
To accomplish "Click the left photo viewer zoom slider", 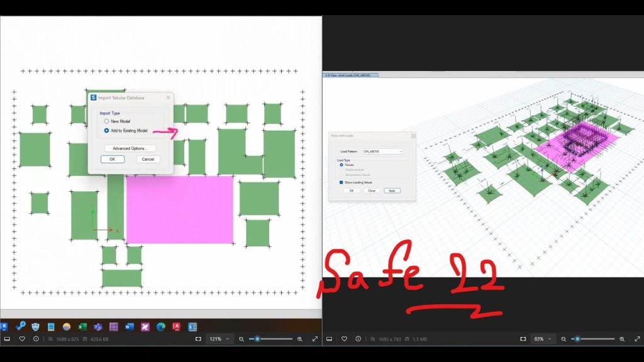I will pyautogui.click(x=271, y=339).
